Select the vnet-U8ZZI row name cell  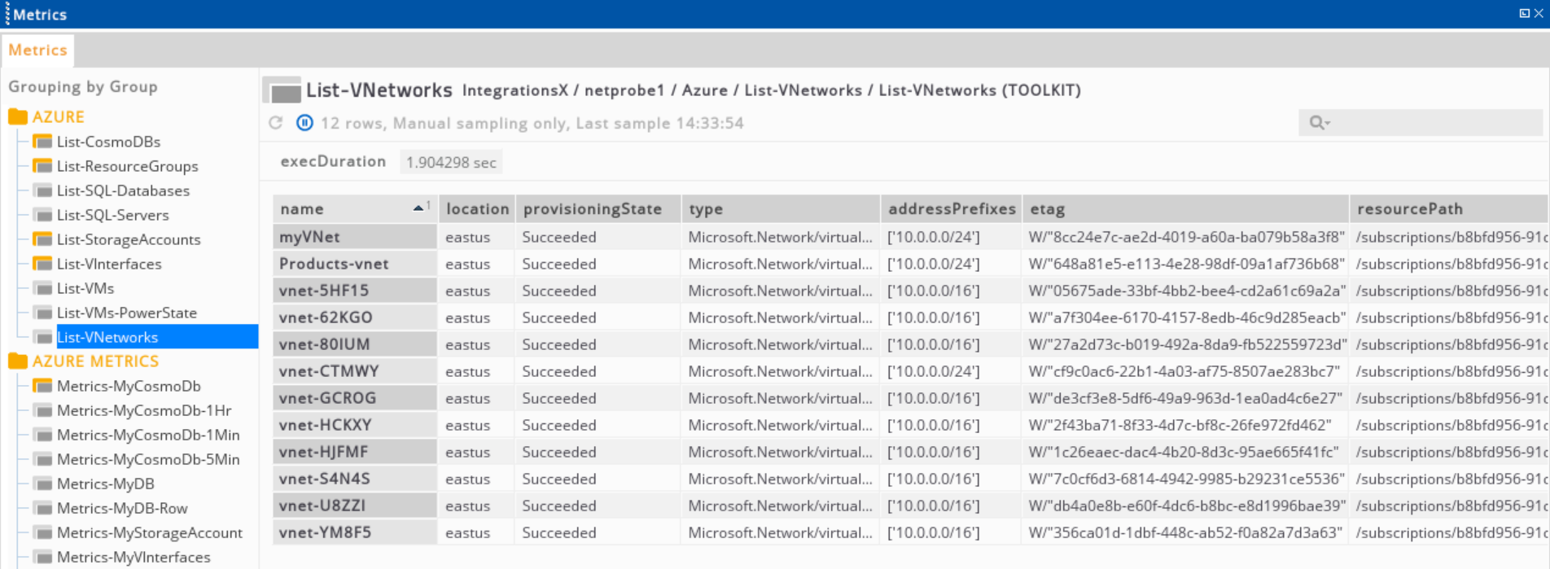pos(356,506)
